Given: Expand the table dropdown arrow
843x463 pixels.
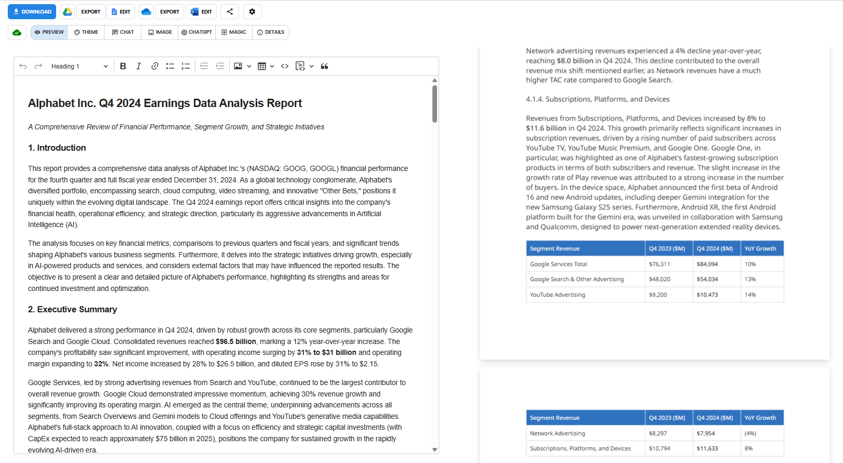Looking at the screenshot, I should (272, 66).
